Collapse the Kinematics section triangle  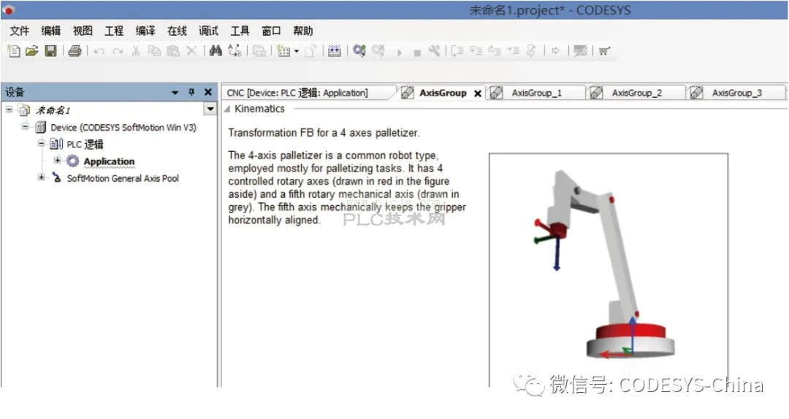(227, 109)
